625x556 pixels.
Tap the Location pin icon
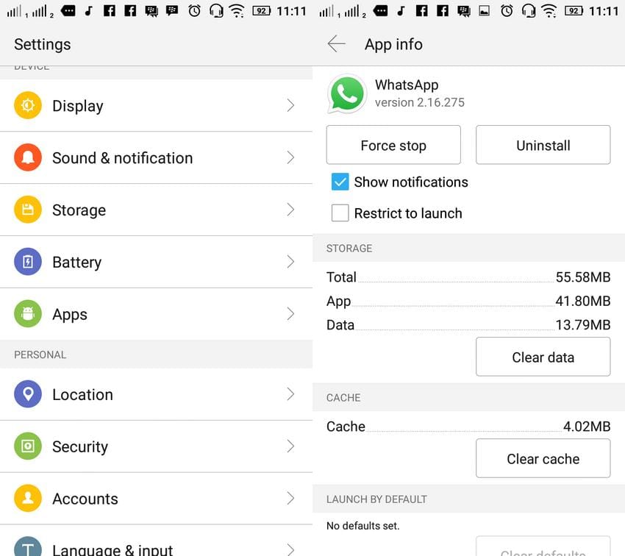[x=28, y=395]
